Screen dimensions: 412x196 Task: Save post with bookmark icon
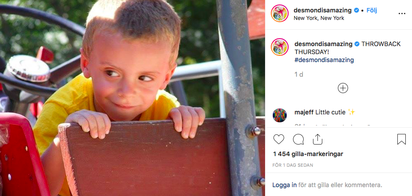point(401,139)
